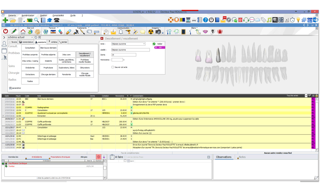Click the house icon in Etat civil

tap(23, 32)
